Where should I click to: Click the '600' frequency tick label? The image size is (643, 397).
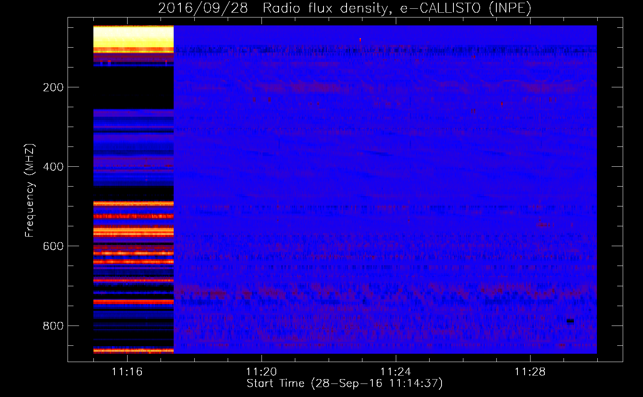click(x=53, y=246)
